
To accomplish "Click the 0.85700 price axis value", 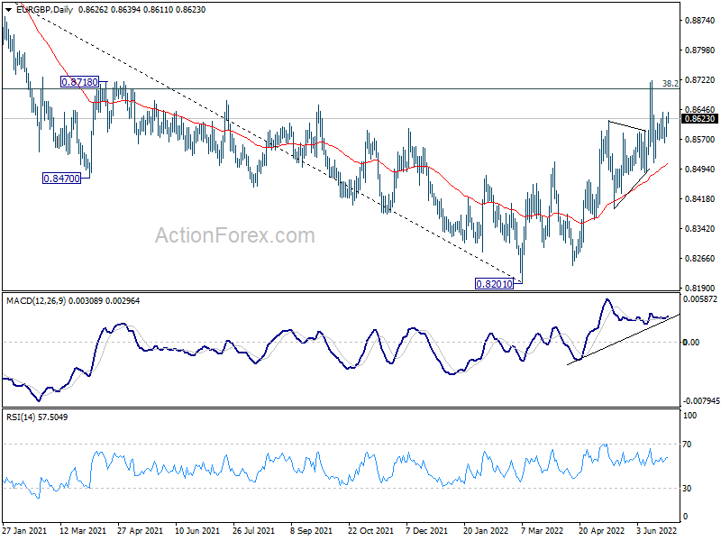I will [700, 140].
